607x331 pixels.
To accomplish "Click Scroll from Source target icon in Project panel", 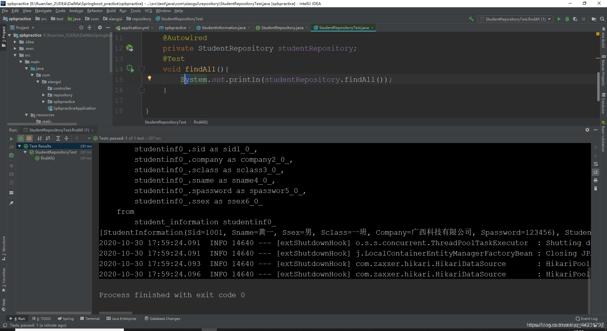I will [x=81, y=27].
